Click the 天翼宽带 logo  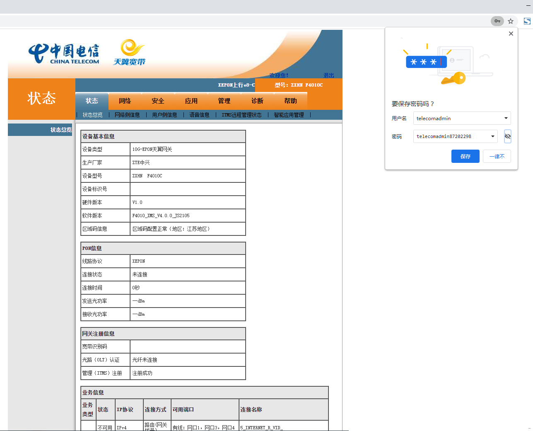(x=130, y=53)
